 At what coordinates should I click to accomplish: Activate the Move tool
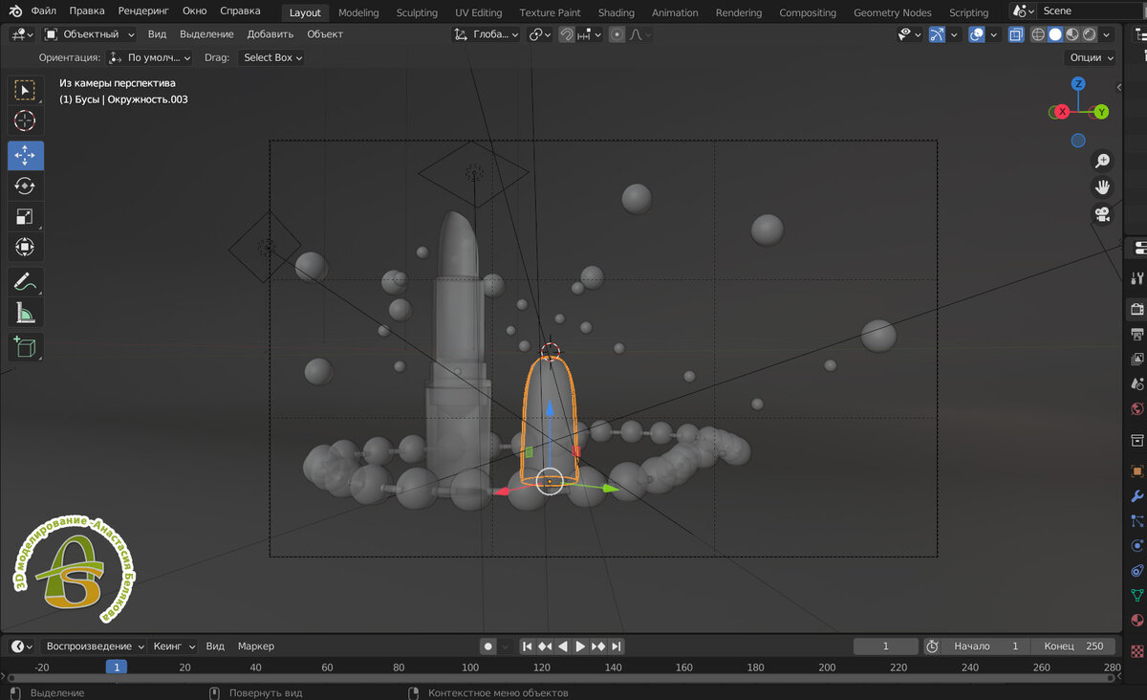(26, 155)
